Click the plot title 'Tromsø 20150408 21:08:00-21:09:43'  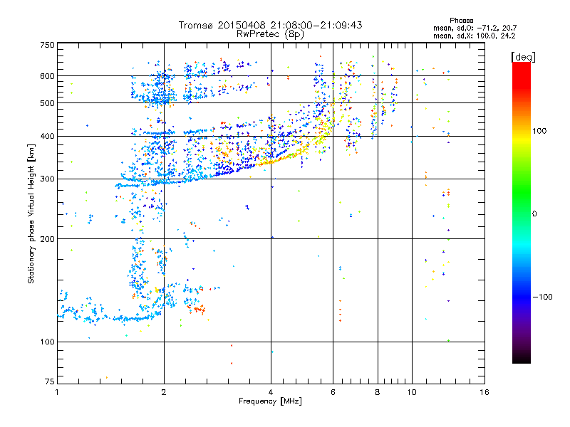(x=270, y=25)
